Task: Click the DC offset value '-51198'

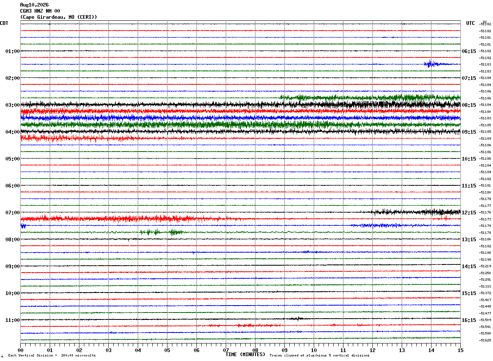Action: [x=485, y=260]
